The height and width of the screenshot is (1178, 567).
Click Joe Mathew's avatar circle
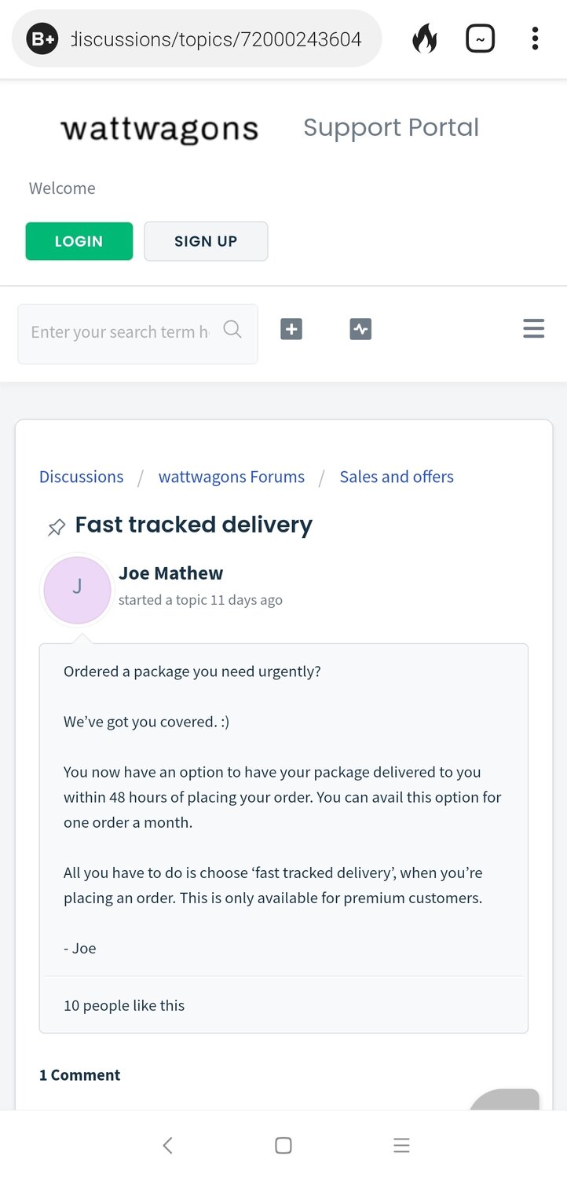pyautogui.click(x=77, y=590)
